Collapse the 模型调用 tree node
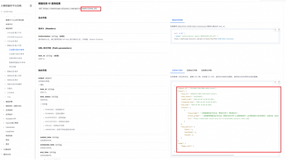 (4, 28)
